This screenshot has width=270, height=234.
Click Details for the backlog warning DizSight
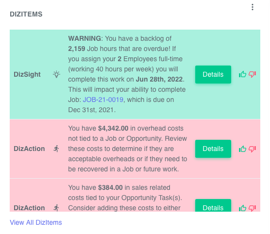tap(213, 74)
